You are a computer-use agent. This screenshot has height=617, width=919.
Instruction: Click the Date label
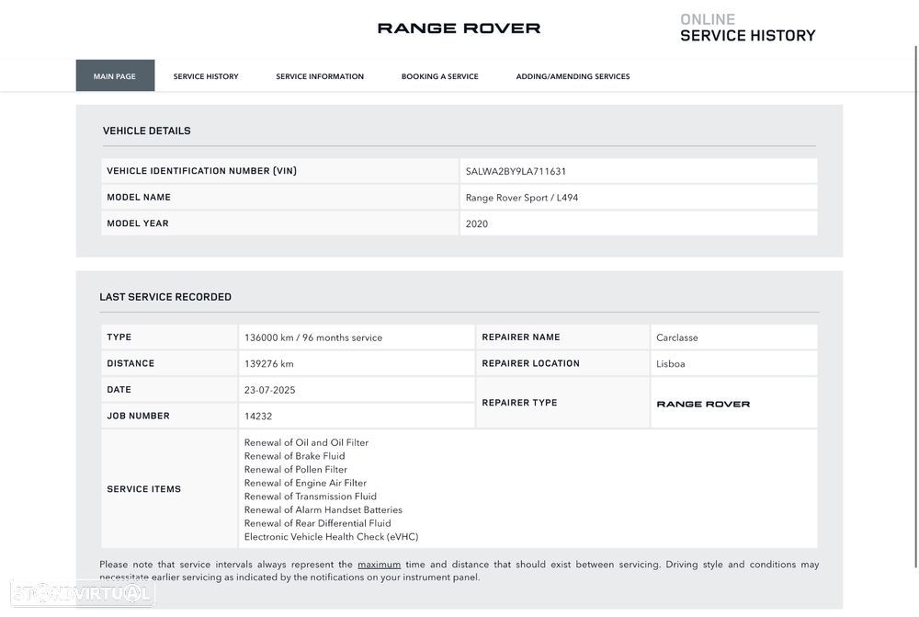[x=119, y=390]
